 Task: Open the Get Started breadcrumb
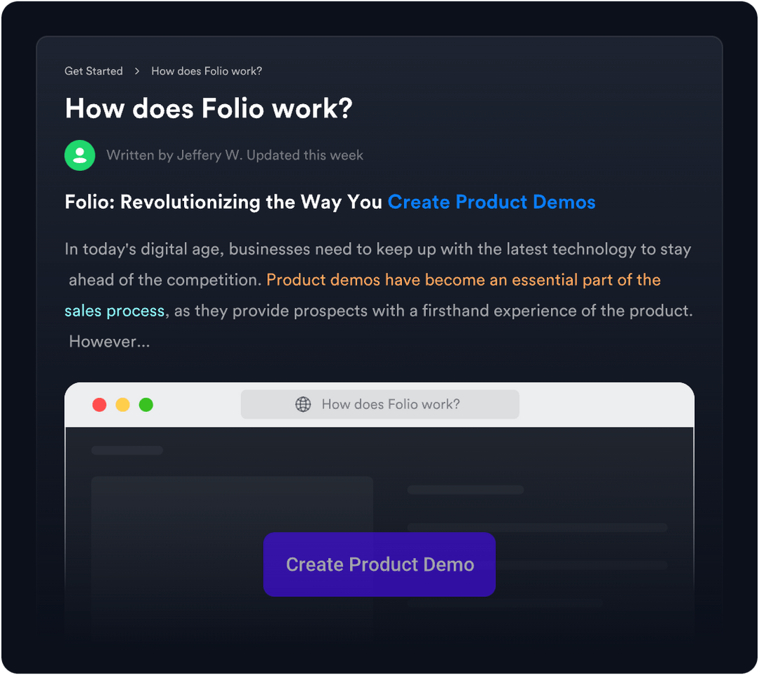click(x=93, y=71)
